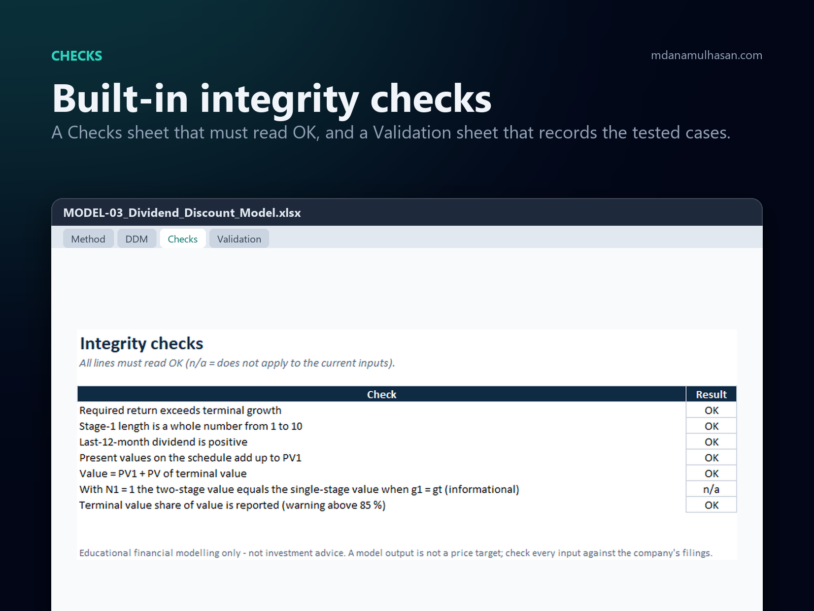Click OK result for terminal value share check
814x611 pixels.
(x=711, y=505)
